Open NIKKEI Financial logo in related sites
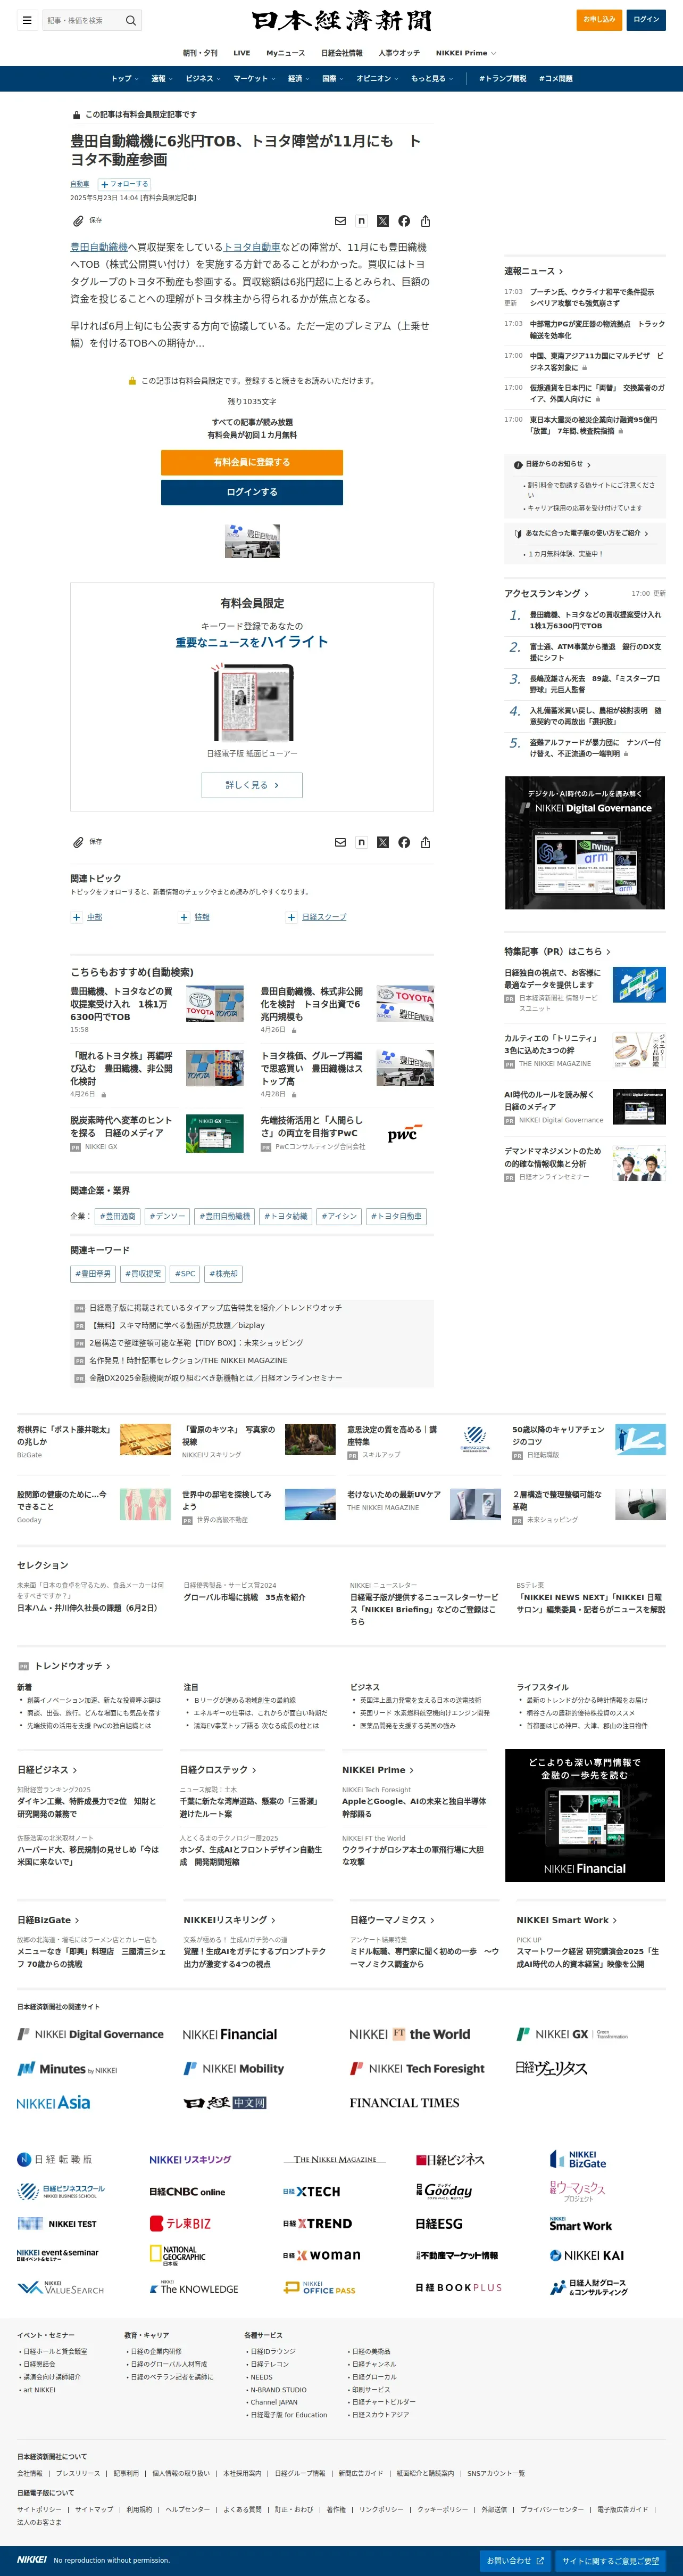The width and height of the screenshot is (683, 2576). point(230,2034)
